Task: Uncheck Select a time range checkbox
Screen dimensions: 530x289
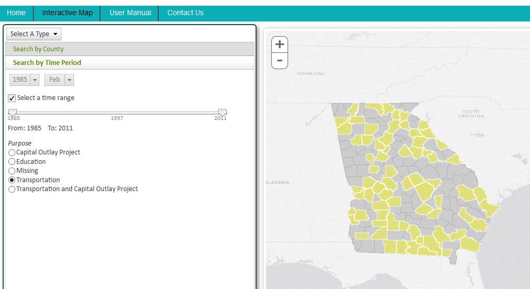Action: point(12,98)
